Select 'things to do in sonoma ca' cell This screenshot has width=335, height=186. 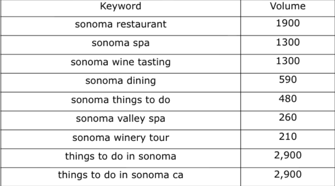pos(120,175)
